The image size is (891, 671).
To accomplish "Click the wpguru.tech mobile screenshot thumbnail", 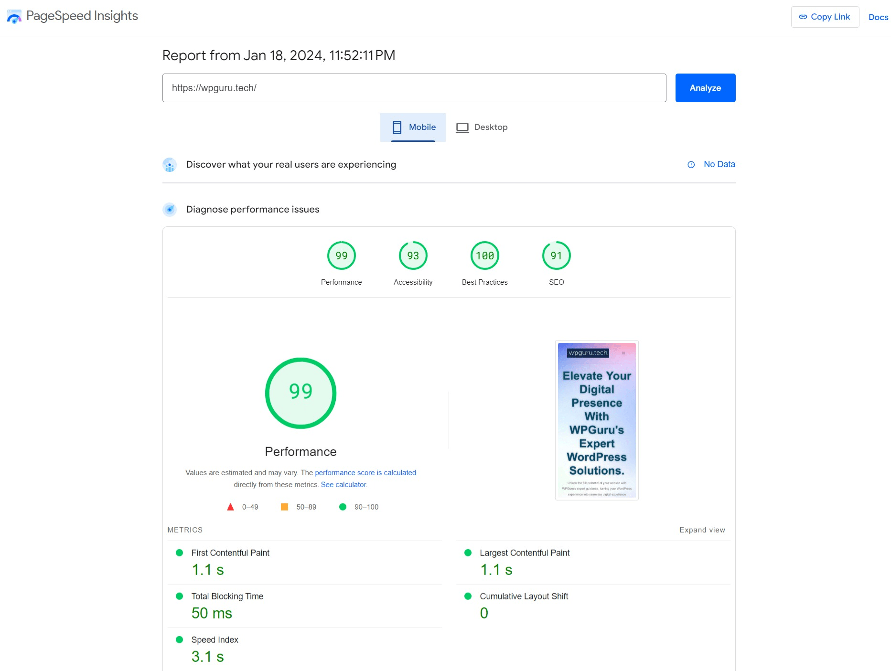I will (x=597, y=420).
